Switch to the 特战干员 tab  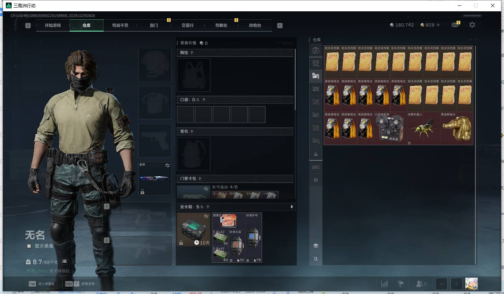(120, 26)
